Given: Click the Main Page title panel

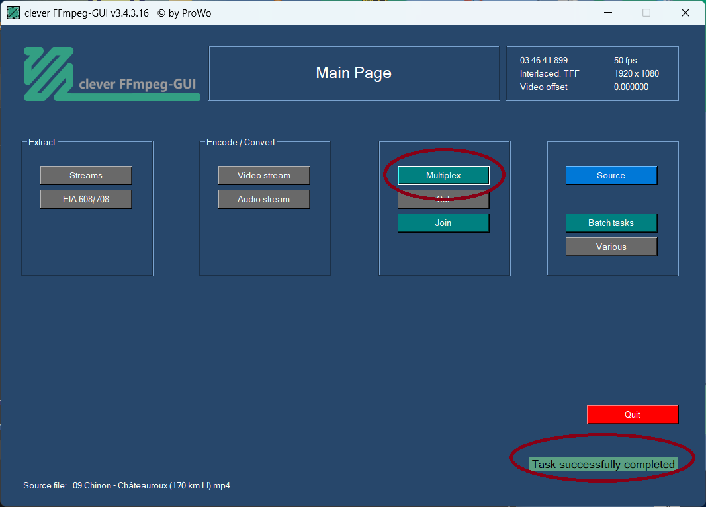Looking at the screenshot, I should coord(354,73).
